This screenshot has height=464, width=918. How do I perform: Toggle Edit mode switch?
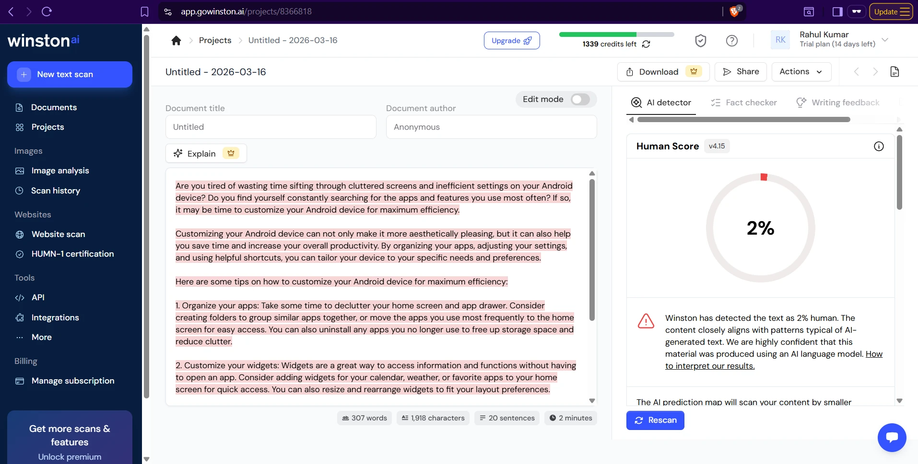pyautogui.click(x=580, y=100)
